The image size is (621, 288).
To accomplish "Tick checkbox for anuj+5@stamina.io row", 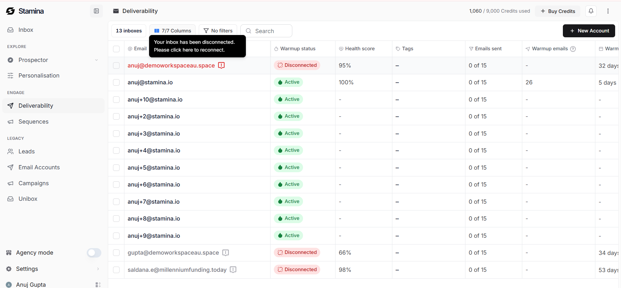I will 116,168.
